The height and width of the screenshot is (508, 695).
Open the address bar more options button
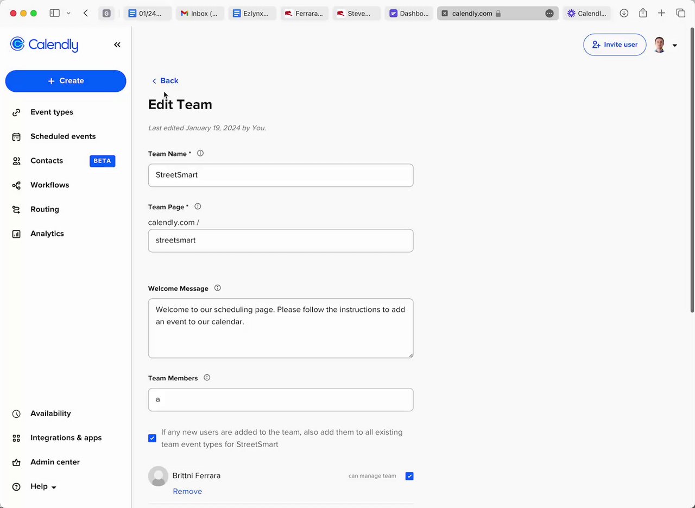coord(549,13)
